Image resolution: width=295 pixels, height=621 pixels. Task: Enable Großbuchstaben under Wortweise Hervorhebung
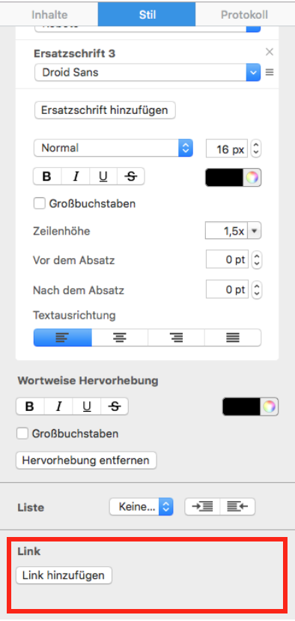pos(22,433)
